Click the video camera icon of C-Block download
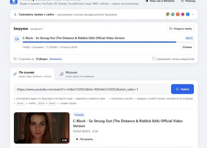This screenshot has width=207, height=148. click(x=17, y=39)
